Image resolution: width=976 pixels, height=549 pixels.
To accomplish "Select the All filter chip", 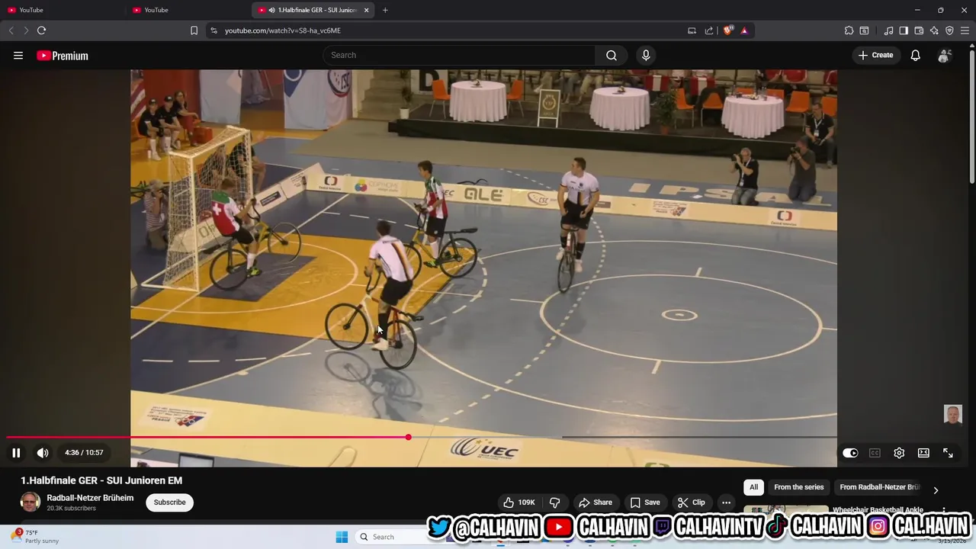I will point(753,487).
